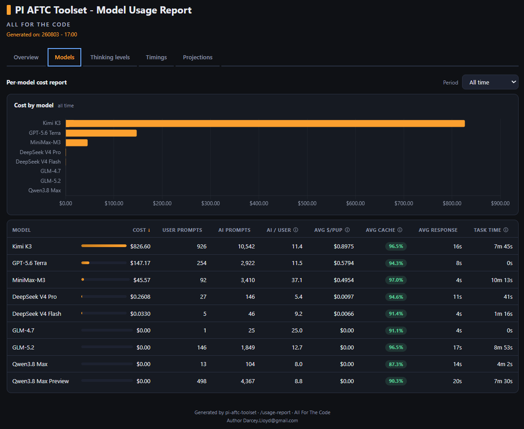Switch to the Overview tab
Viewport: 524px width, 429px height.
pos(26,57)
